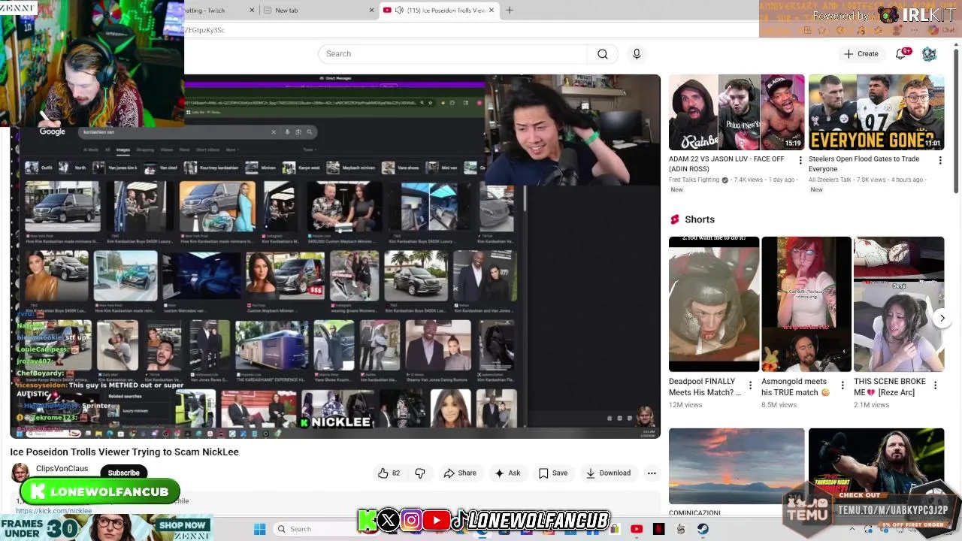
Task: Open options for the Asmongold short
Action: [843, 385]
